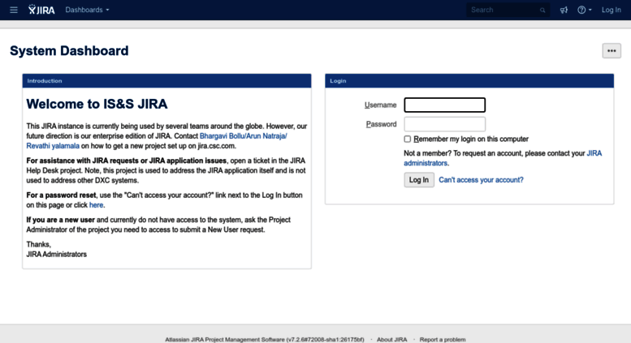
Task: Open the Bhargavi Bollu/Arun Natraja contact link
Action: coord(243,136)
